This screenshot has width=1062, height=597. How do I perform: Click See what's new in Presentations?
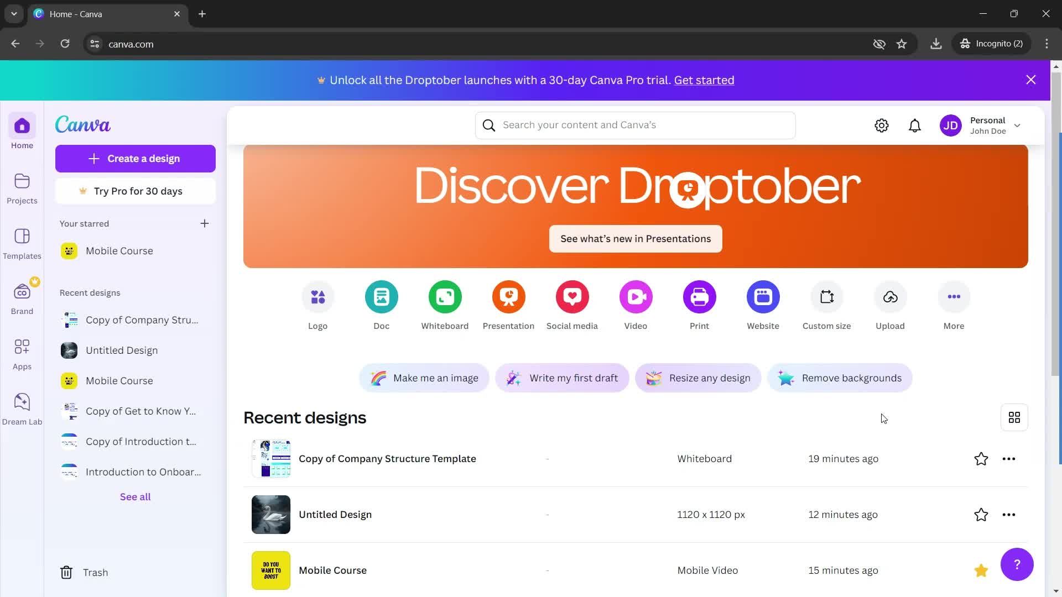point(636,239)
